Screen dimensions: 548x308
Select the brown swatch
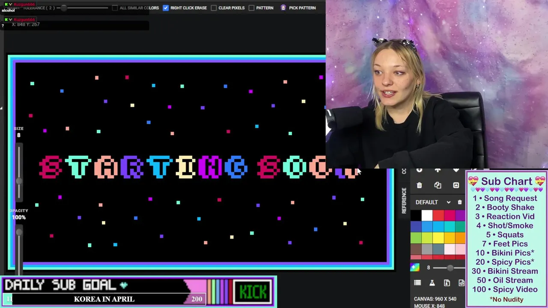416,249
